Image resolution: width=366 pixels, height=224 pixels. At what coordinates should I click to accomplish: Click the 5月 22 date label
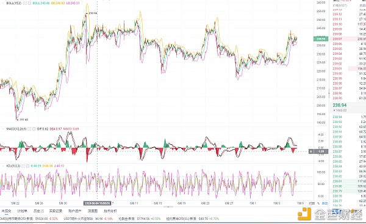(15, 203)
